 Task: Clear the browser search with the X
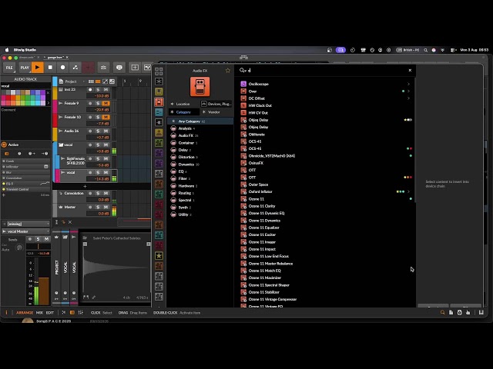[410, 70]
